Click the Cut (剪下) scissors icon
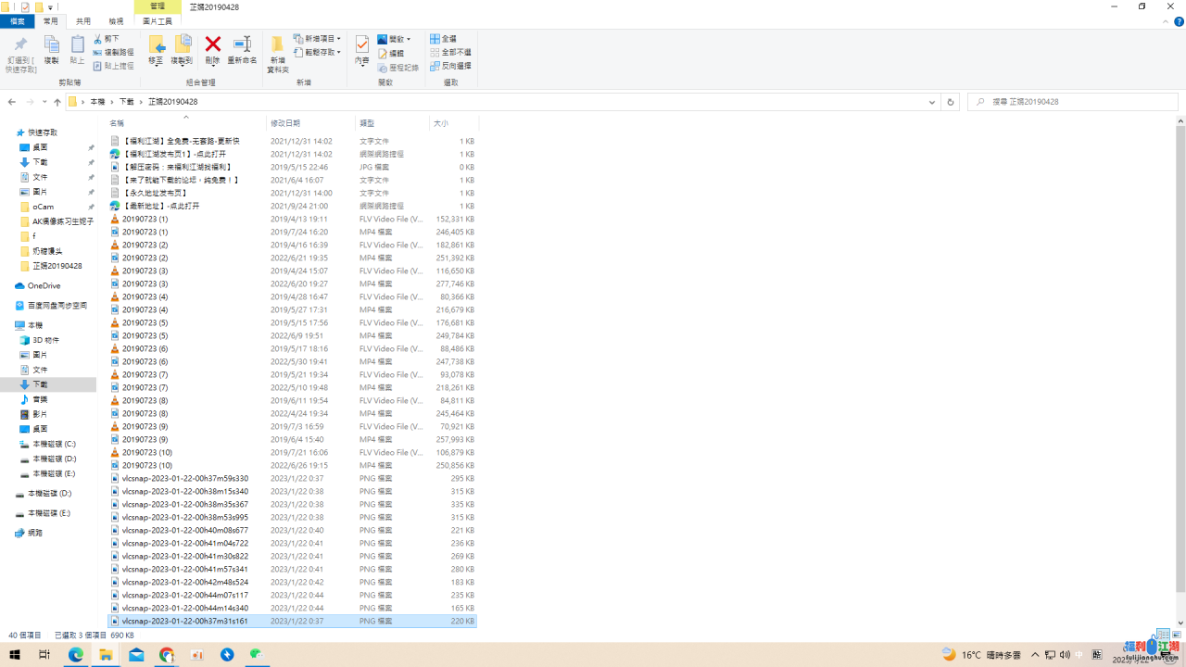Screen dimensions: 1186x667 coord(100,39)
